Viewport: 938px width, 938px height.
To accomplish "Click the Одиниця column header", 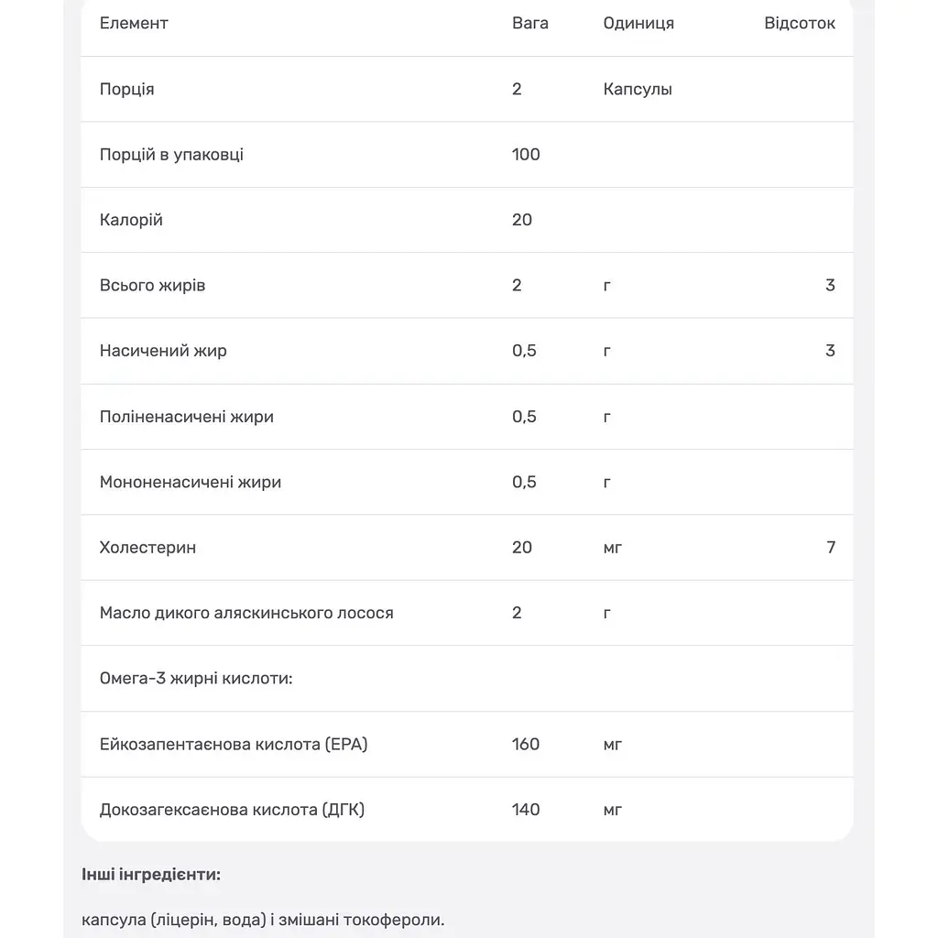I will (638, 23).
